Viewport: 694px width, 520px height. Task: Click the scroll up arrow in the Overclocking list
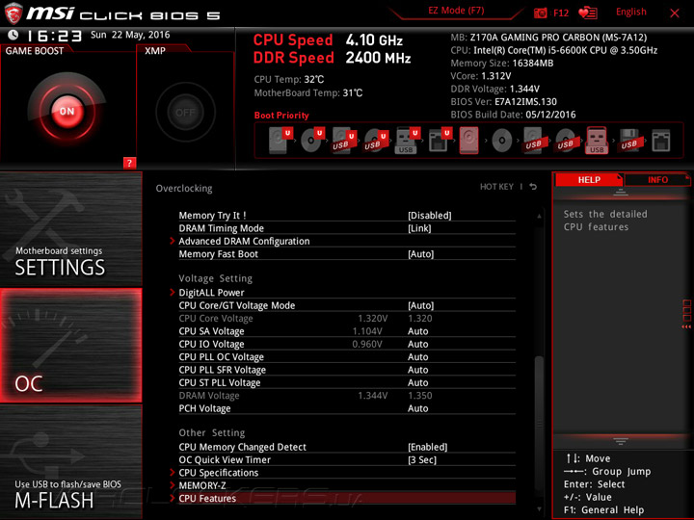click(539, 217)
